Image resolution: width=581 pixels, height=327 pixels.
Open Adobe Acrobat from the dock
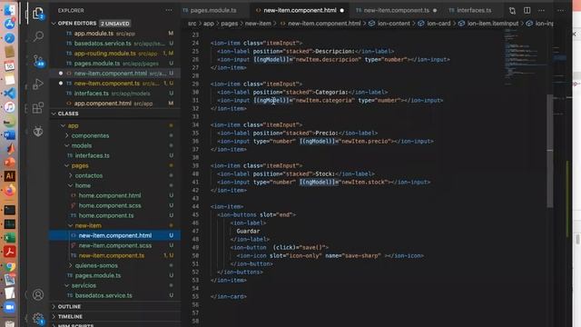coord(10,252)
